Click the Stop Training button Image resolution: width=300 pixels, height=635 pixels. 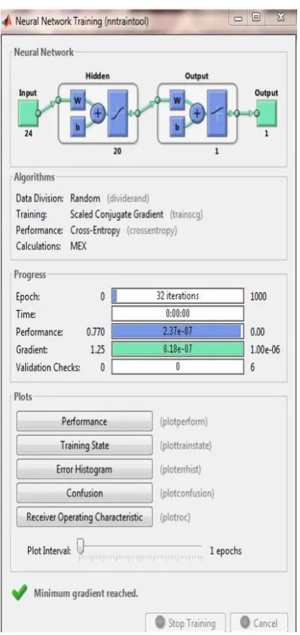coord(185,623)
